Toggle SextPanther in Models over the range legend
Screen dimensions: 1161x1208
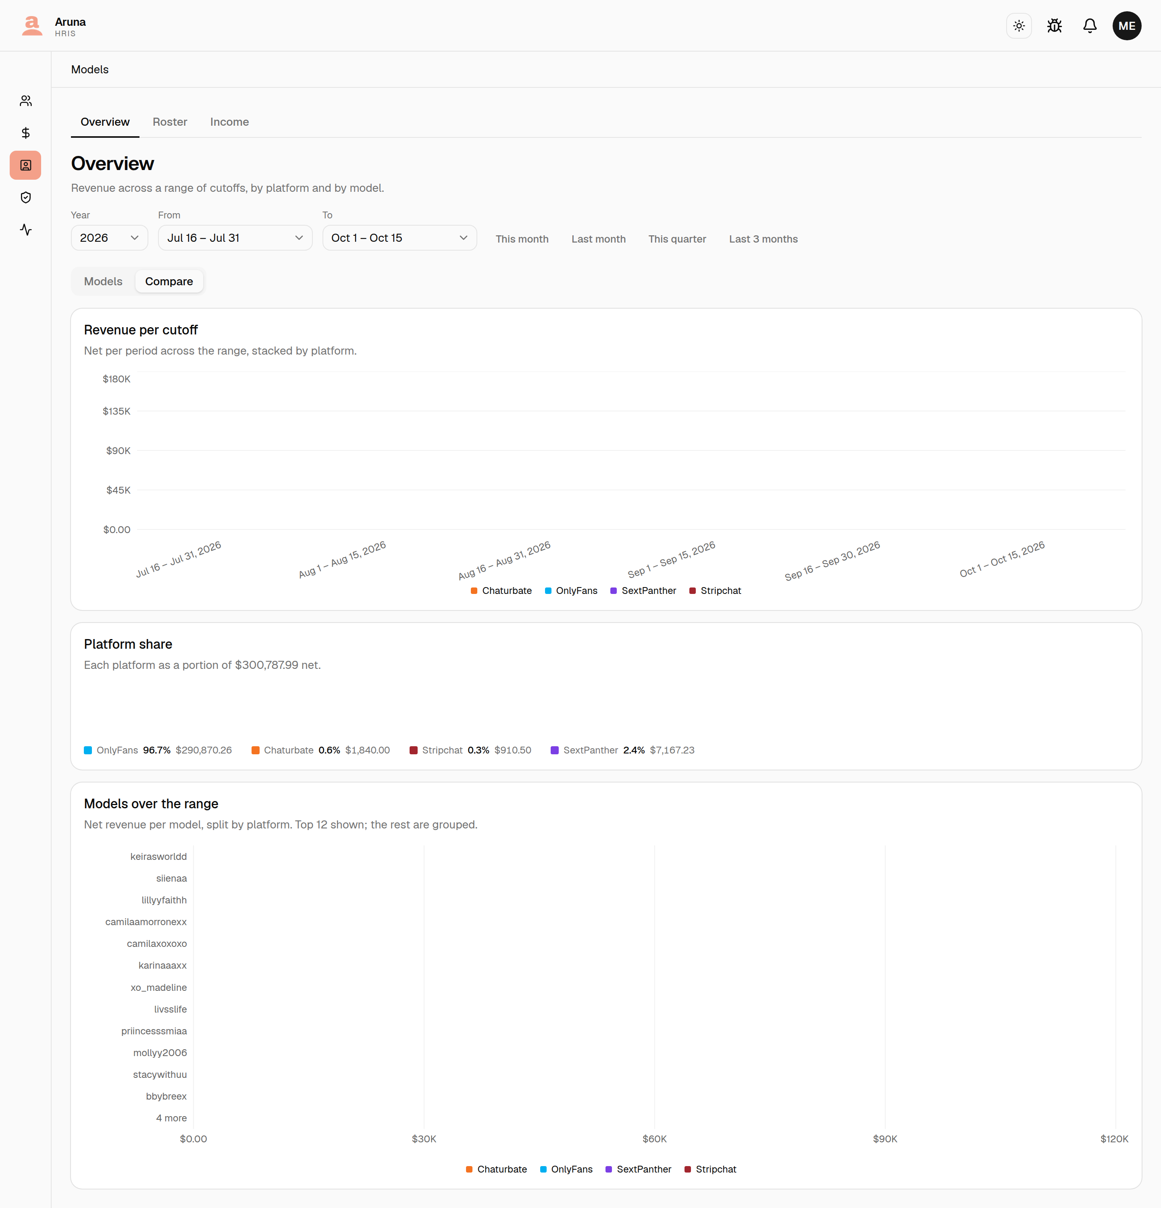point(638,1169)
